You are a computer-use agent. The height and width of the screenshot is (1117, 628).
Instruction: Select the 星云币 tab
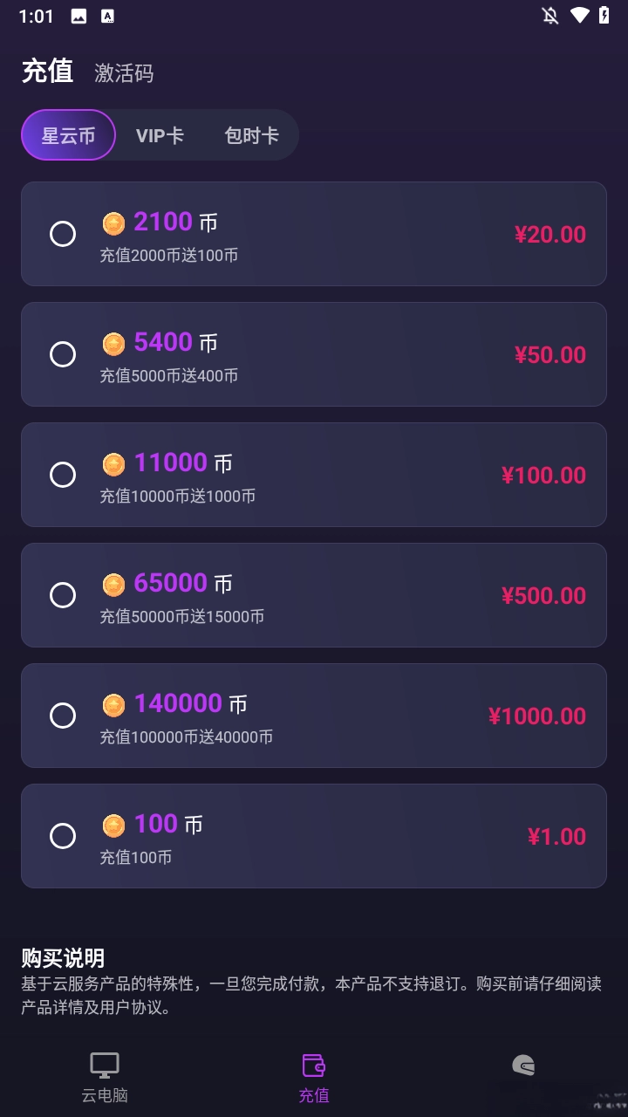tap(68, 135)
